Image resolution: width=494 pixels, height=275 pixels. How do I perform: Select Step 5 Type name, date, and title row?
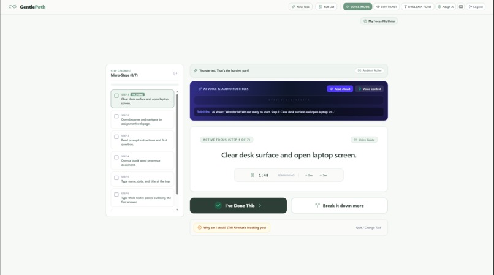(x=142, y=179)
